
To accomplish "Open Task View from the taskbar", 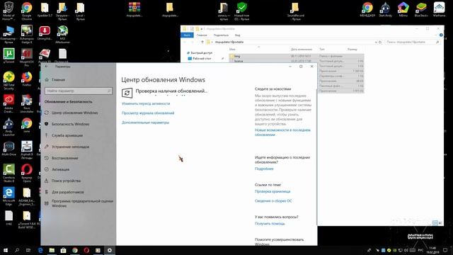I will tap(28, 250).
